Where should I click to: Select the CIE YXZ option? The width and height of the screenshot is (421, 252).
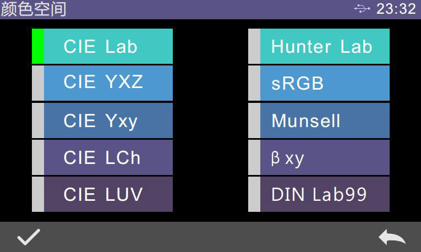[x=108, y=83]
